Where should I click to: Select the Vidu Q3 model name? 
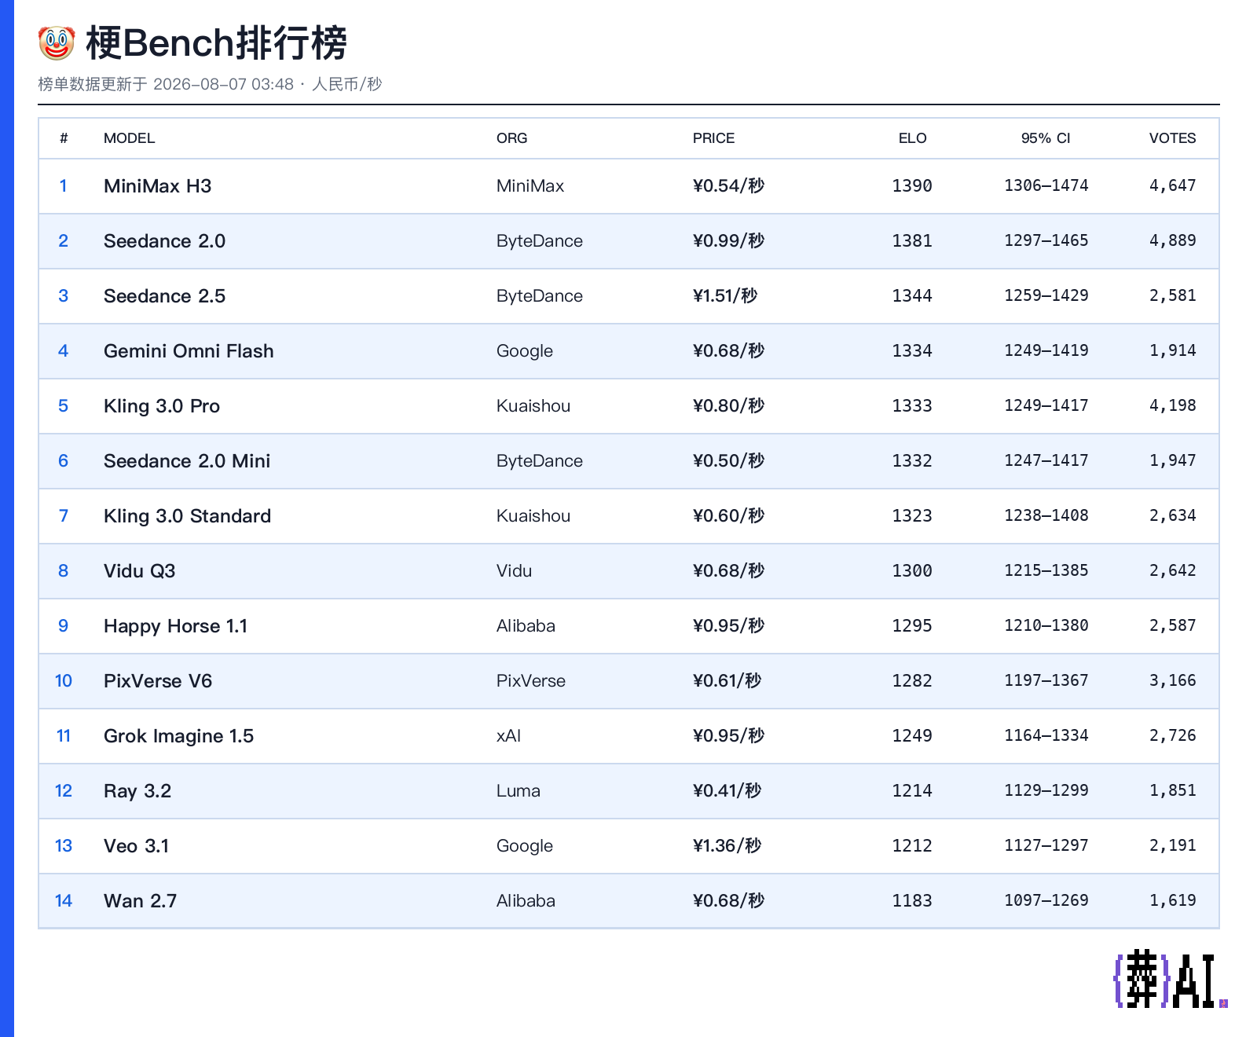click(x=140, y=571)
